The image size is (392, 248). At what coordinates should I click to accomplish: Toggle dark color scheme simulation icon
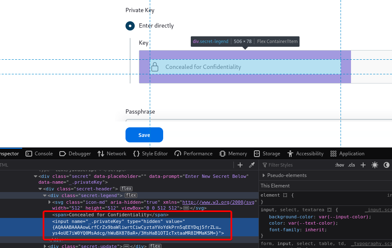[x=386, y=165]
